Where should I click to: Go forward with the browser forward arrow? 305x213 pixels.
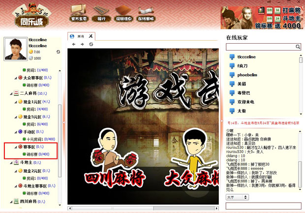(82, 44)
